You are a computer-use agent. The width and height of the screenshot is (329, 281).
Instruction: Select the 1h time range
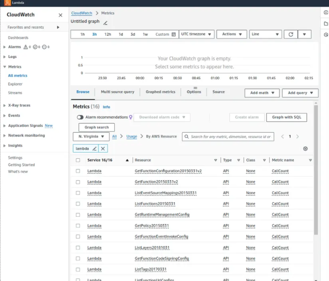pos(83,34)
